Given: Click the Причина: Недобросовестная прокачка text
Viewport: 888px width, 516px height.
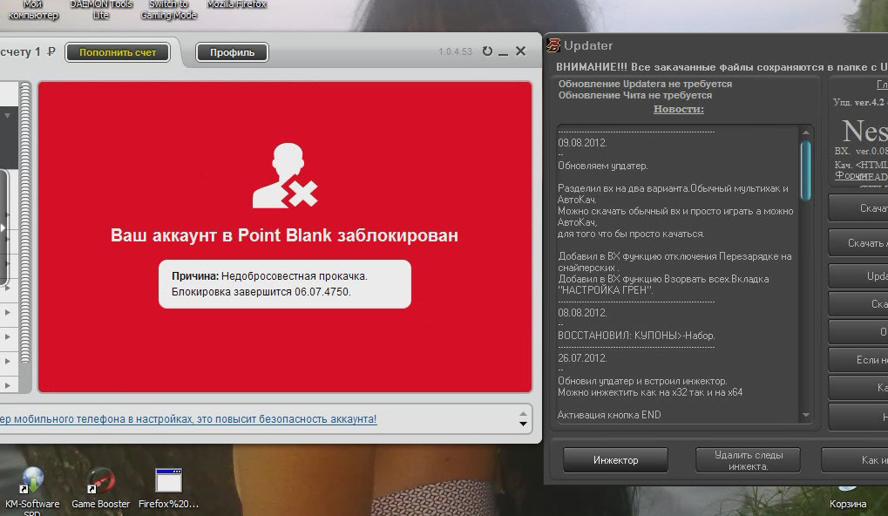Looking at the screenshot, I should point(269,276).
